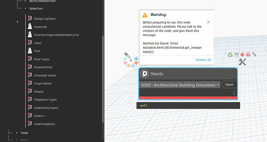Select the FromLink library item
The width and height of the screenshot is (267, 142).
coord(40,27)
